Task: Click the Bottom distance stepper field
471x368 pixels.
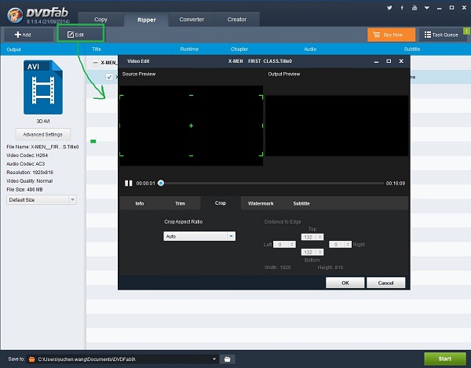Action: [x=312, y=252]
